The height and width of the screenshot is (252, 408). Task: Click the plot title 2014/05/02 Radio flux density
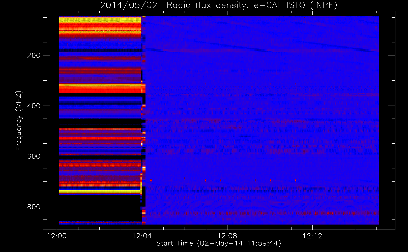pos(219,5)
